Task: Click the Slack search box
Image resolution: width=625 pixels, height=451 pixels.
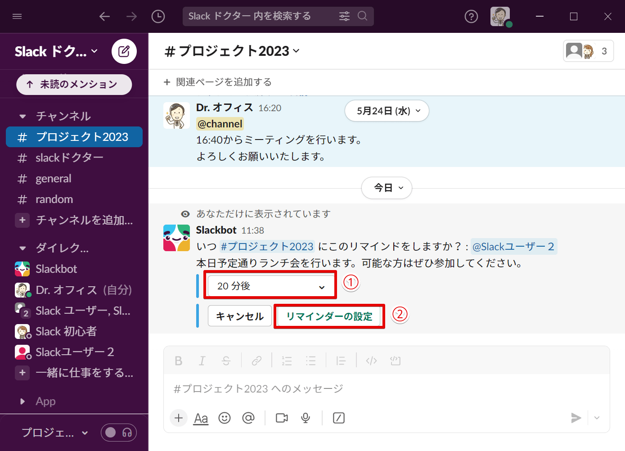Action: pyautogui.click(x=278, y=17)
